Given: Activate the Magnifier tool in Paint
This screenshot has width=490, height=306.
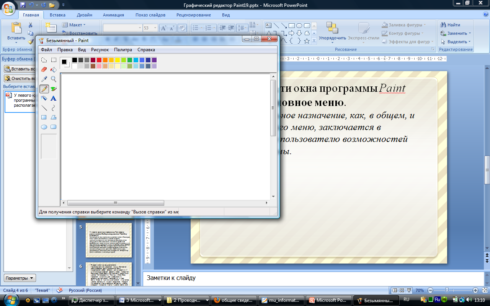Looking at the screenshot, I should tap(54, 79).
